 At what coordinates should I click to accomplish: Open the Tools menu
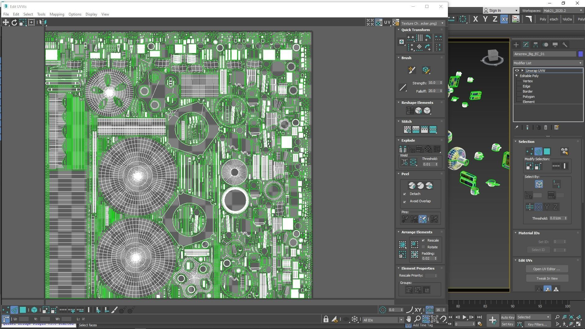(x=41, y=14)
